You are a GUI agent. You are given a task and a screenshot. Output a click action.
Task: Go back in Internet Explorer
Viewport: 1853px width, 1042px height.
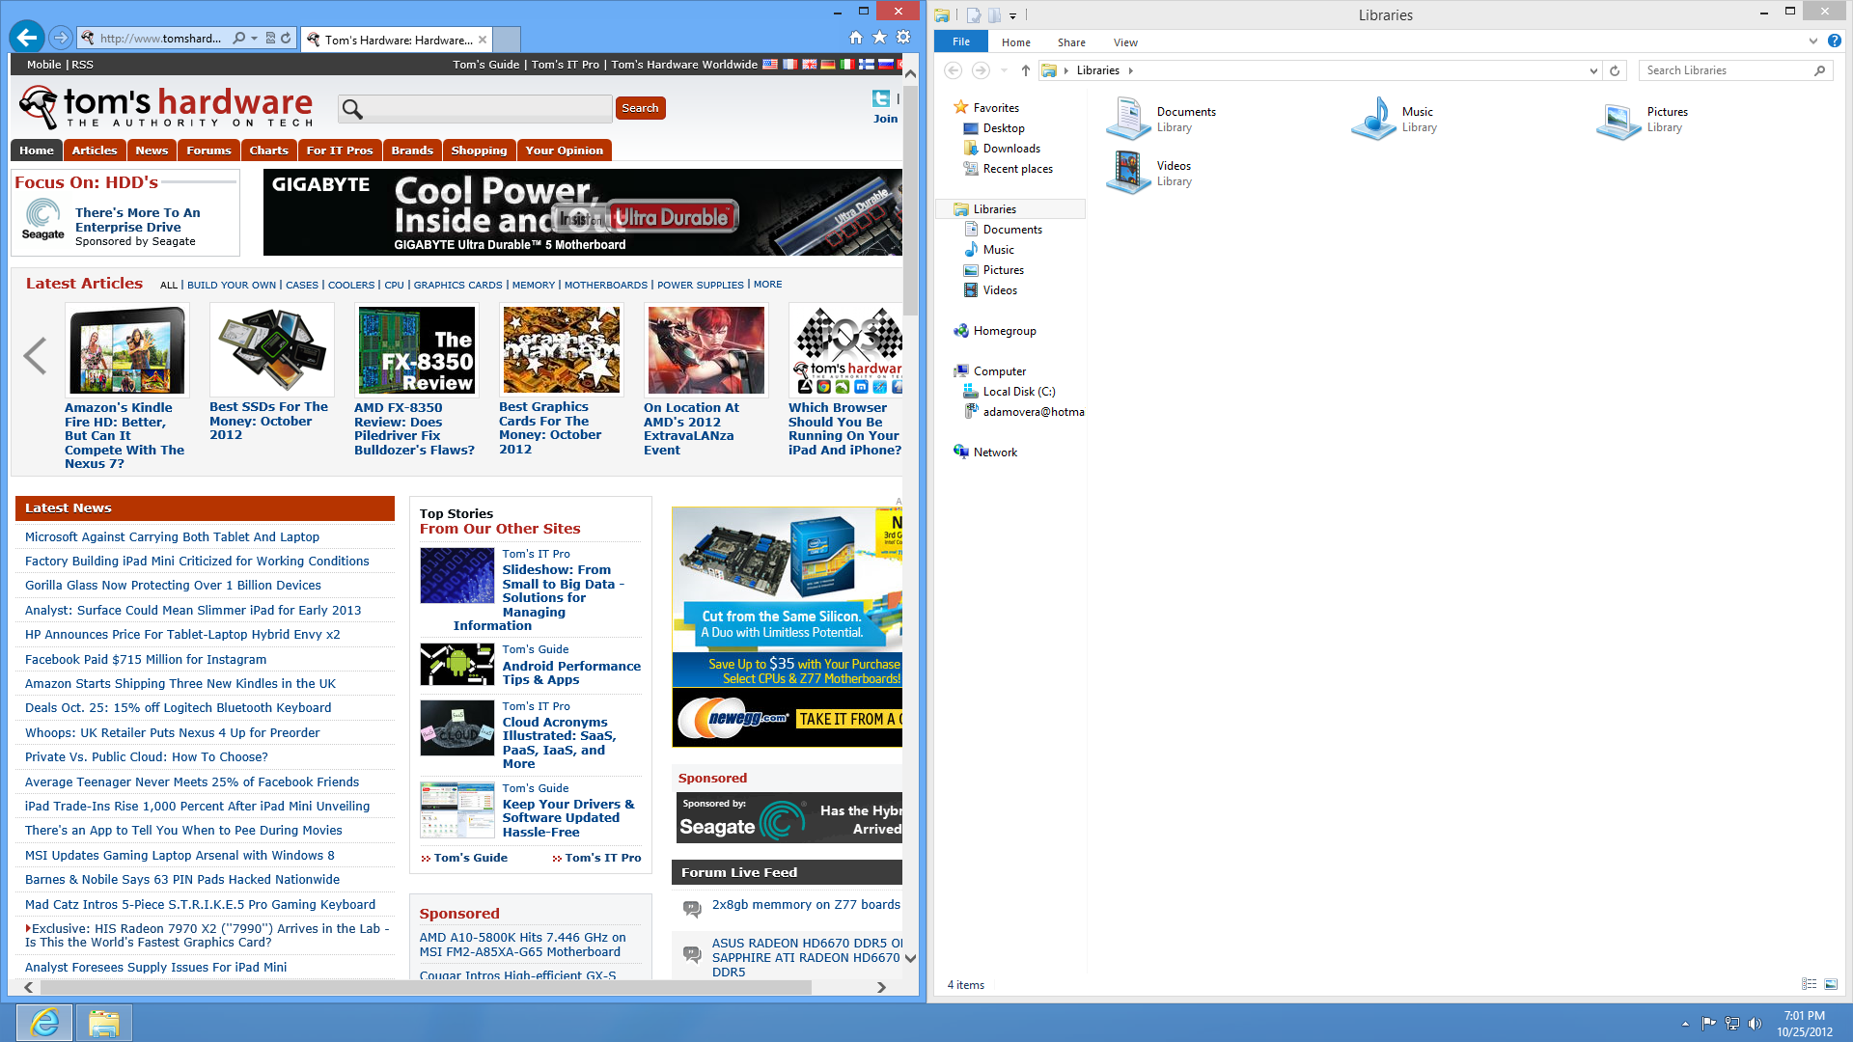[x=27, y=38]
